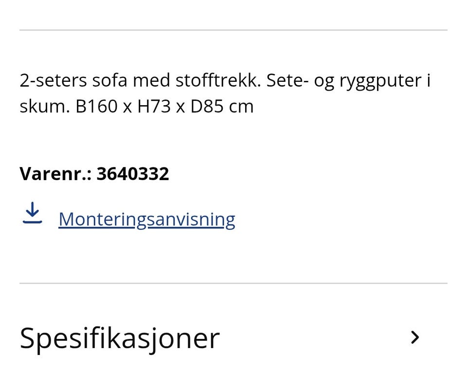Click the phrase '2-seters sofa'
Image resolution: width=467 pixels, height=371 pixels.
[73, 80]
